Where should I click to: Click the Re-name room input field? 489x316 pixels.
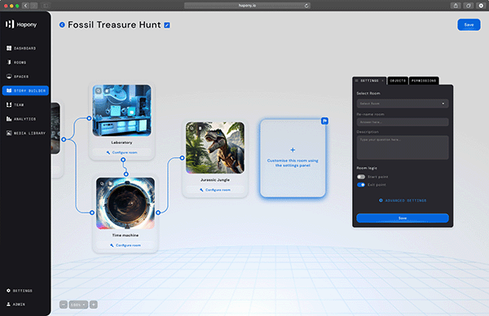[403, 122]
